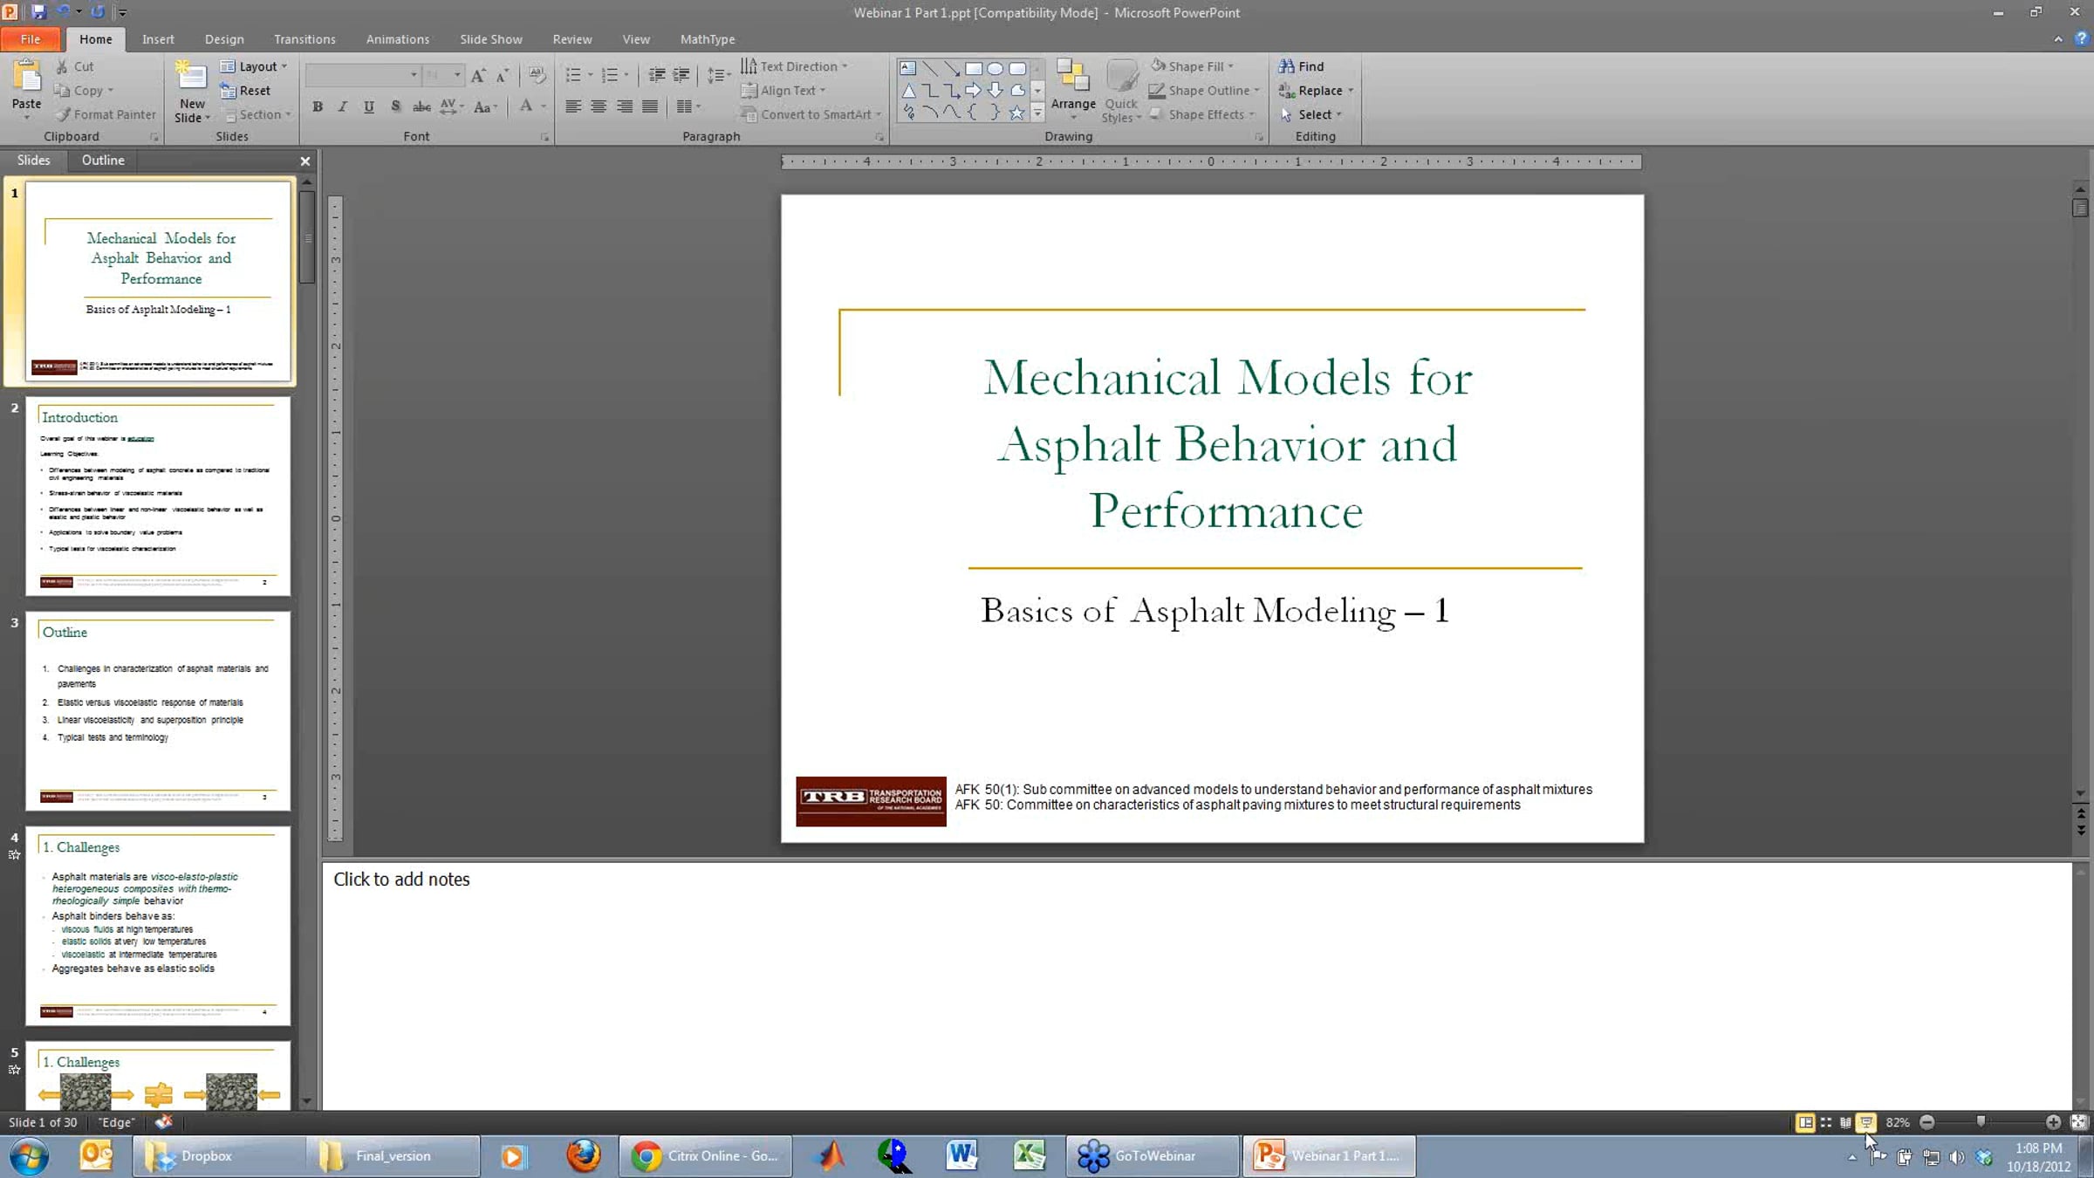Open the MathType ribbon tab
The width and height of the screenshot is (2094, 1178).
(708, 39)
